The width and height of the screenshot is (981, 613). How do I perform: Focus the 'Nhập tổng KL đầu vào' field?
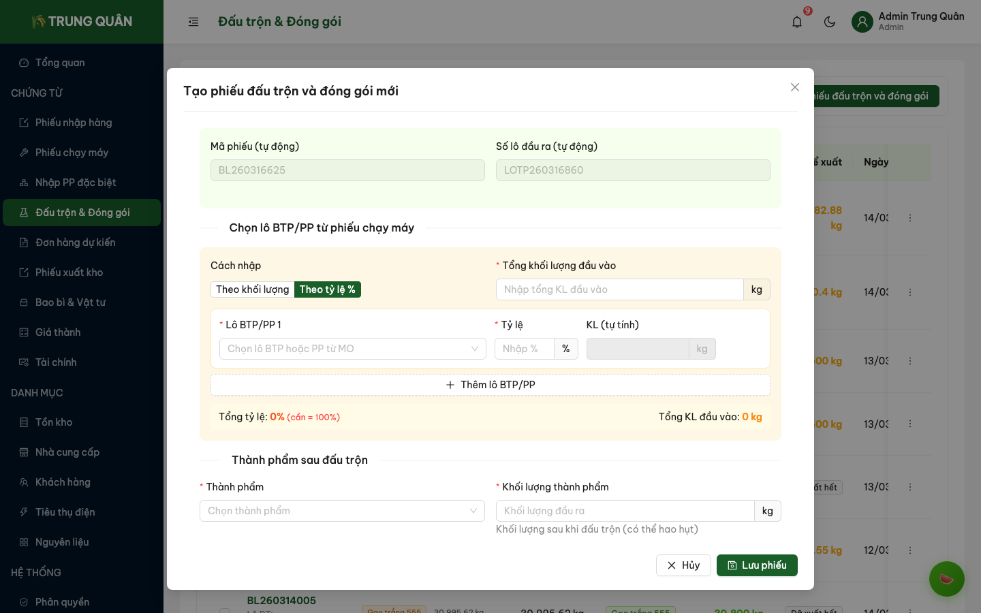(x=619, y=289)
